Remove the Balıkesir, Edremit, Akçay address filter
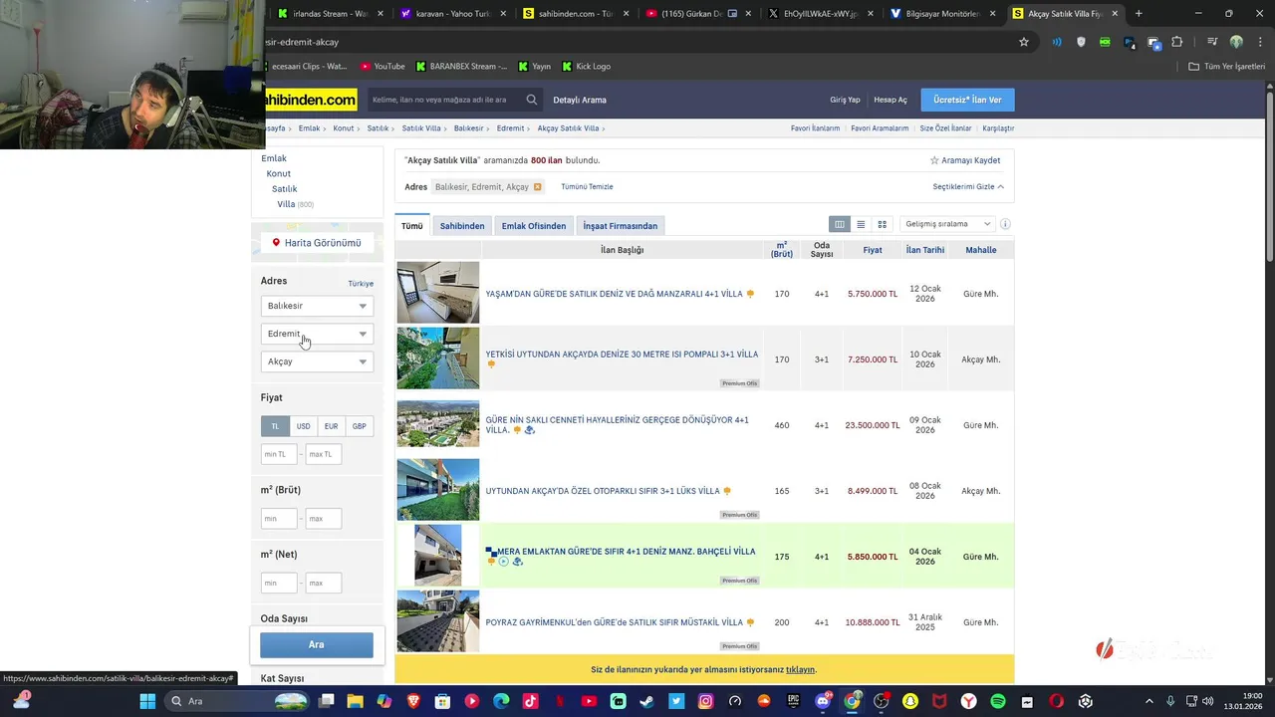 pyautogui.click(x=538, y=187)
